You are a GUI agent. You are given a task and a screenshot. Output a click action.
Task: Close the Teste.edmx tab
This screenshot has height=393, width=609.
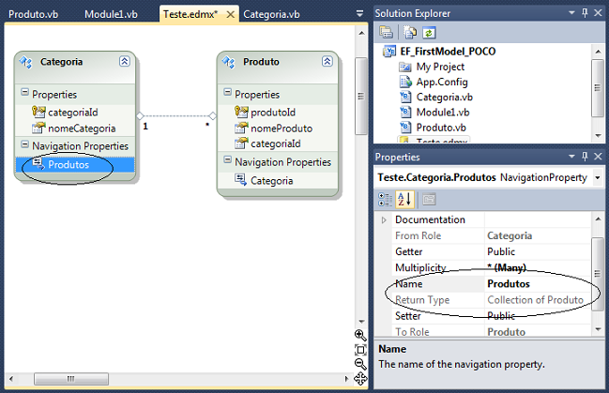tap(230, 14)
